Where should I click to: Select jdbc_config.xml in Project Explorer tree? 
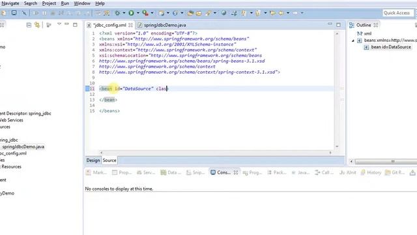(x=13, y=153)
